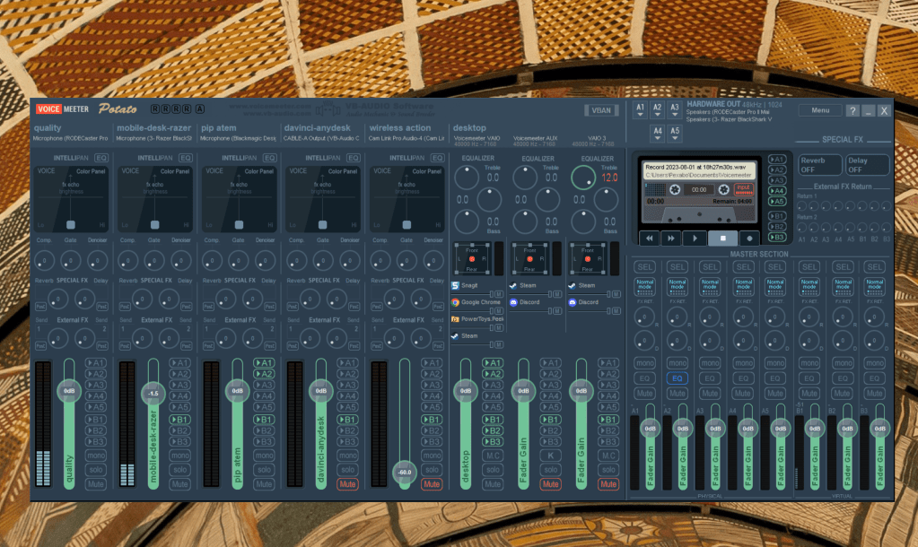The image size is (918, 547).
Task: Open the VBAN configuration
Action: [x=600, y=110]
